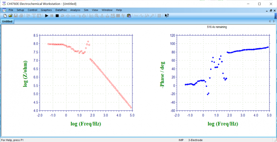Click the Print icon in toolbar
This screenshot has height=142, width=277.
[x=21, y=16]
